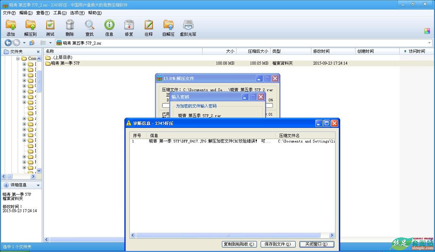
Task: Open the 文件(F) menu
Action: (9, 13)
